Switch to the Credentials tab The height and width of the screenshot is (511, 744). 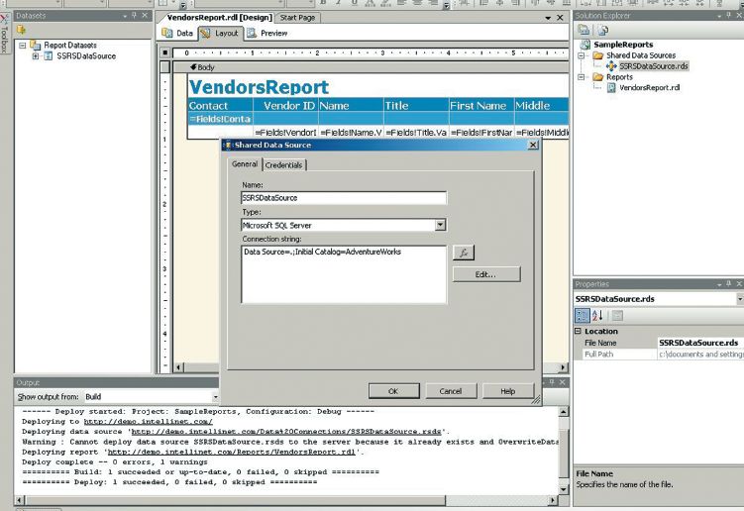tap(284, 164)
